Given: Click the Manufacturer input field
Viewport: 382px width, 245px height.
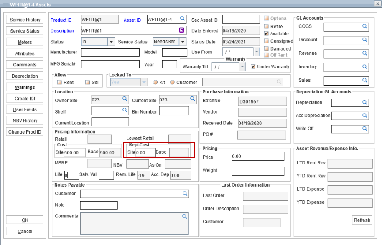Looking at the screenshot, I should tap(110, 53).
